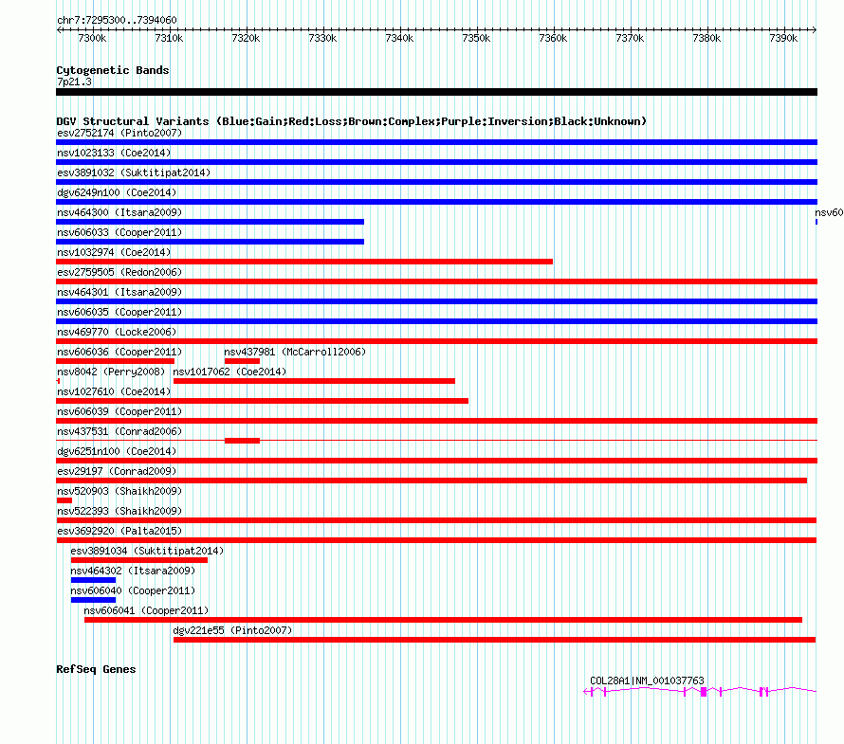Screen dimensions: 844x744
Task: Select the black 7p21.3 cytogenetic band
Action: (x=436, y=92)
